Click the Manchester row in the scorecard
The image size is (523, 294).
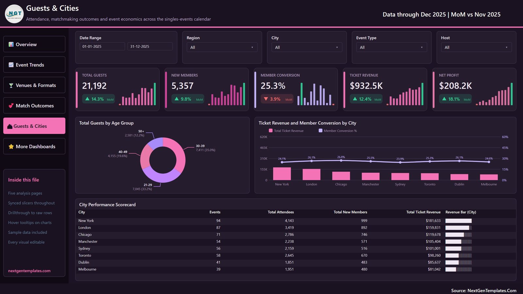295,241
